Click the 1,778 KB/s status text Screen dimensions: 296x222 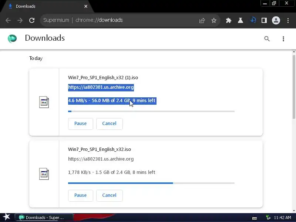(x=112, y=172)
